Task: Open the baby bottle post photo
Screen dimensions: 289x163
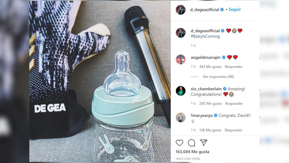Action: coord(100,81)
